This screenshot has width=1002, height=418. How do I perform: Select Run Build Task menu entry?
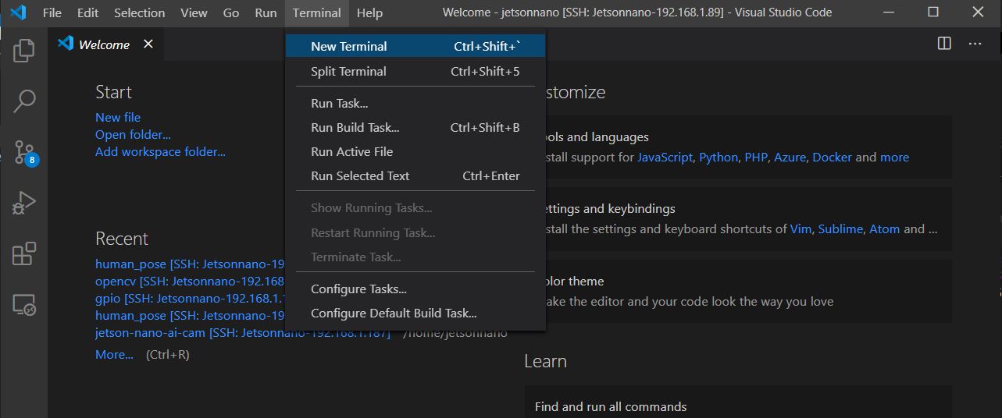point(415,127)
